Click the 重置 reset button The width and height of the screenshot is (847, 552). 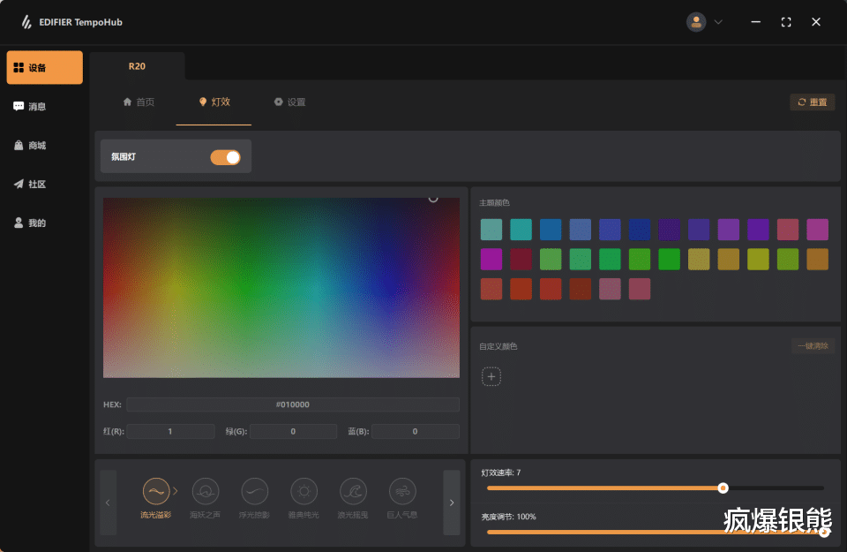(x=812, y=102)
